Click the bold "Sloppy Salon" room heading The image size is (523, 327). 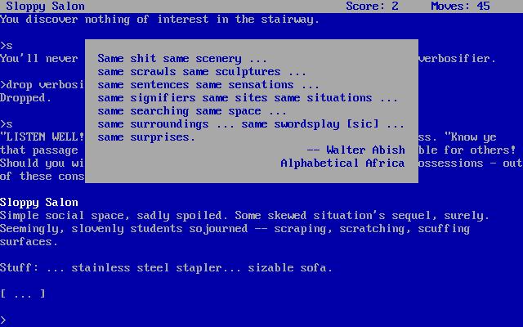39,202
